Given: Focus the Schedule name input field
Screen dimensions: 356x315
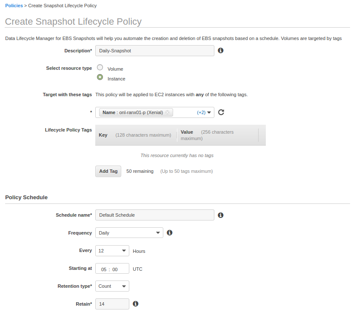Looking at the screenshot, I should 155,215.
